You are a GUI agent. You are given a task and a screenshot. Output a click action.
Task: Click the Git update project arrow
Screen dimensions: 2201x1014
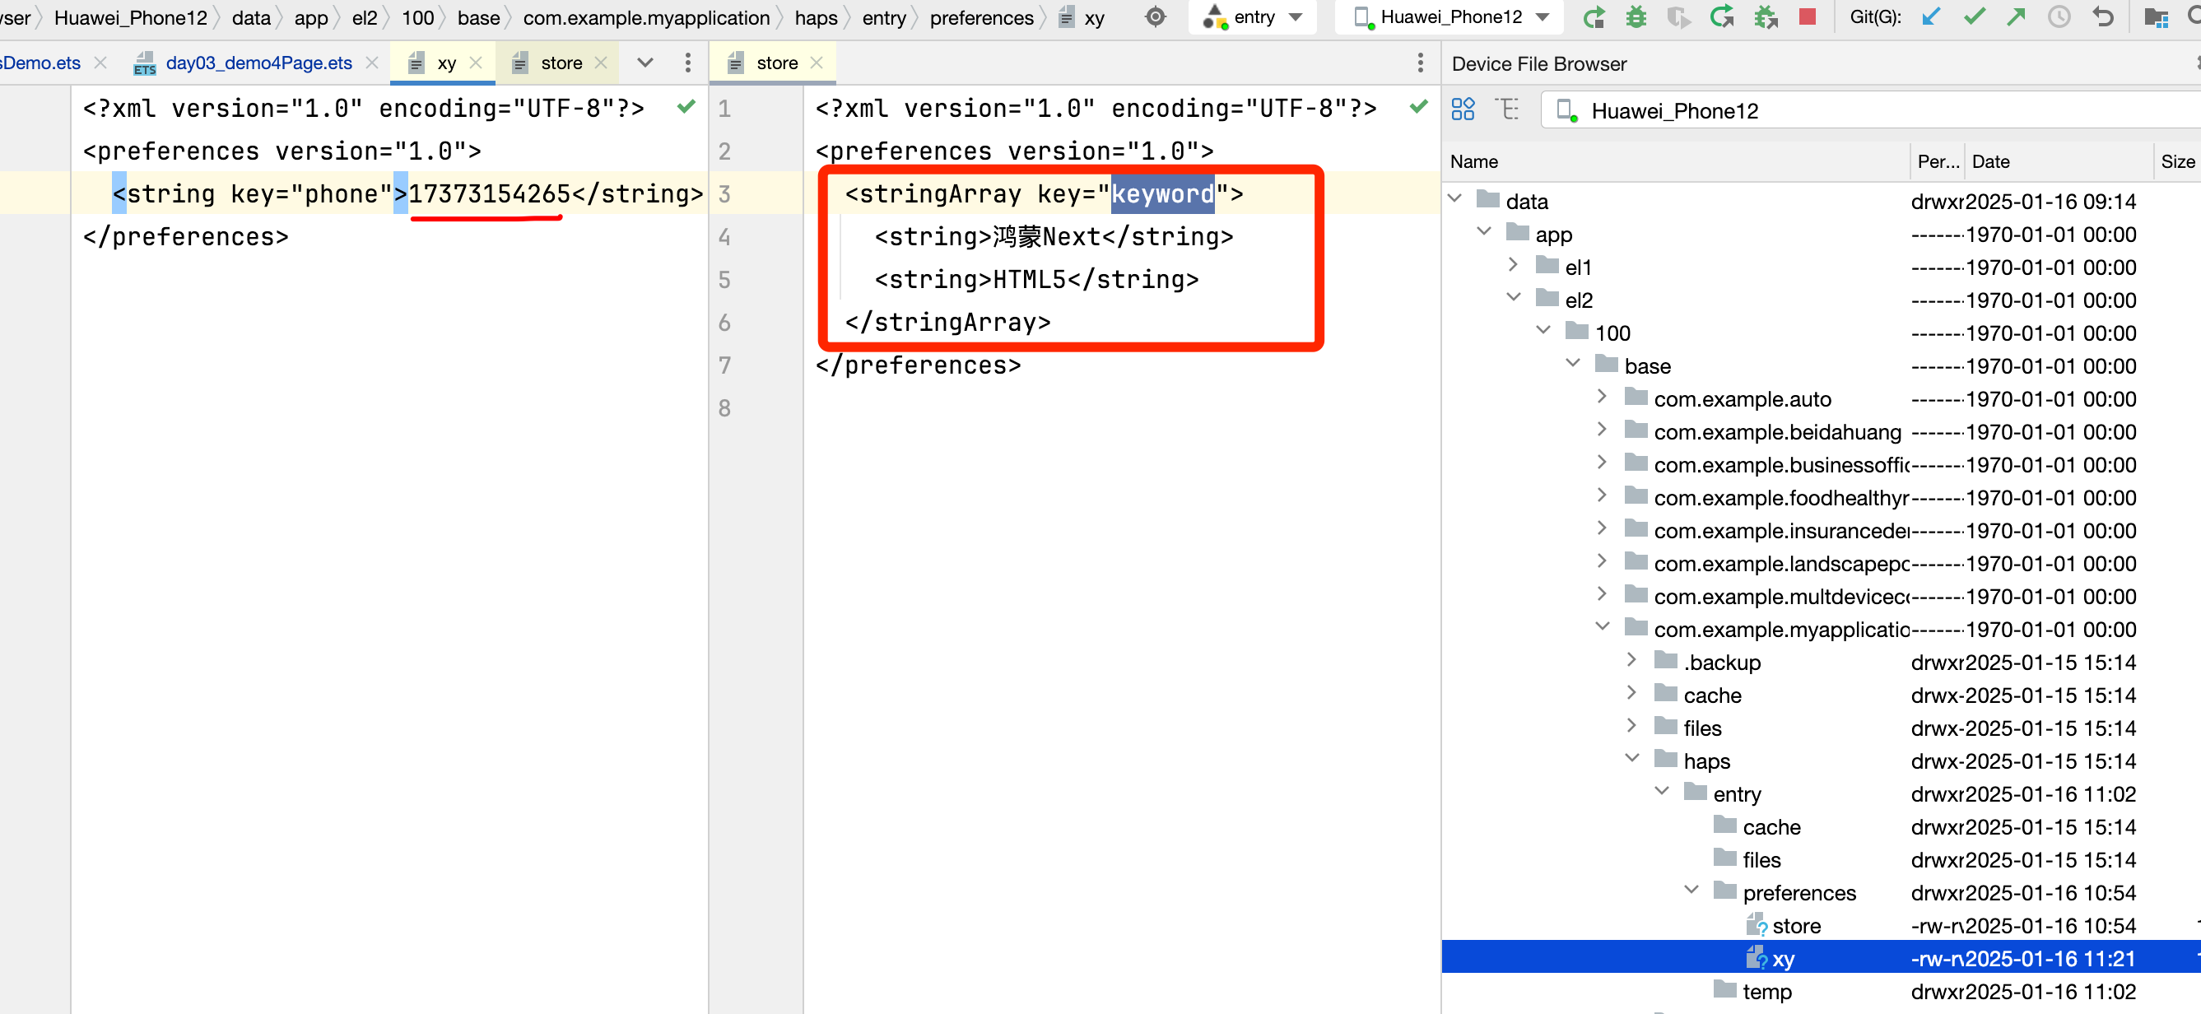(x=1930, y=17)
